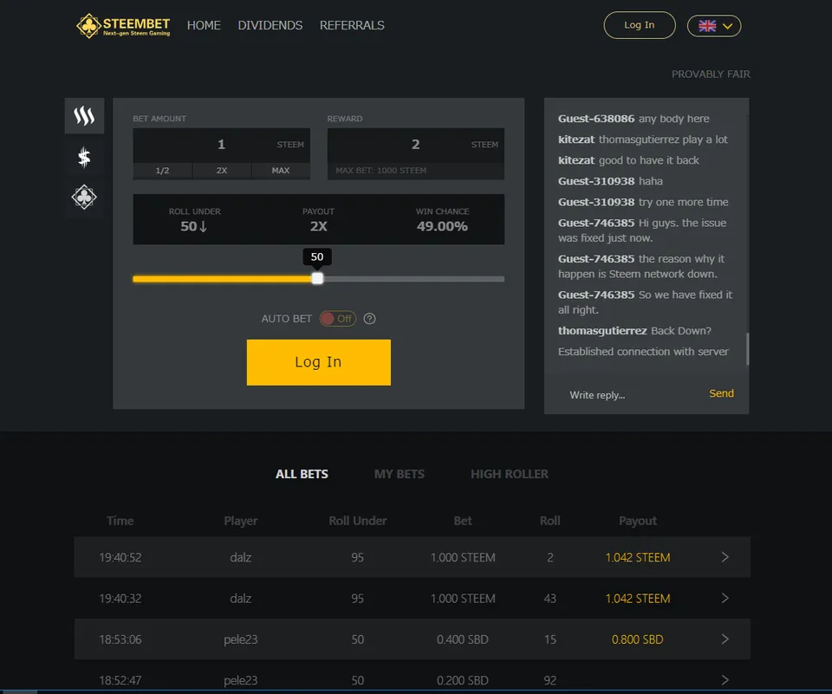Select the SBD dollar currency icon
This screenshot has width=832, height=694.
click(84, 157)
